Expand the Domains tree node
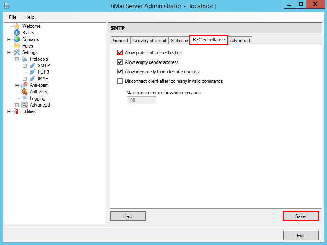The height and width of the screenshot is (245, 327). [9, 39]
